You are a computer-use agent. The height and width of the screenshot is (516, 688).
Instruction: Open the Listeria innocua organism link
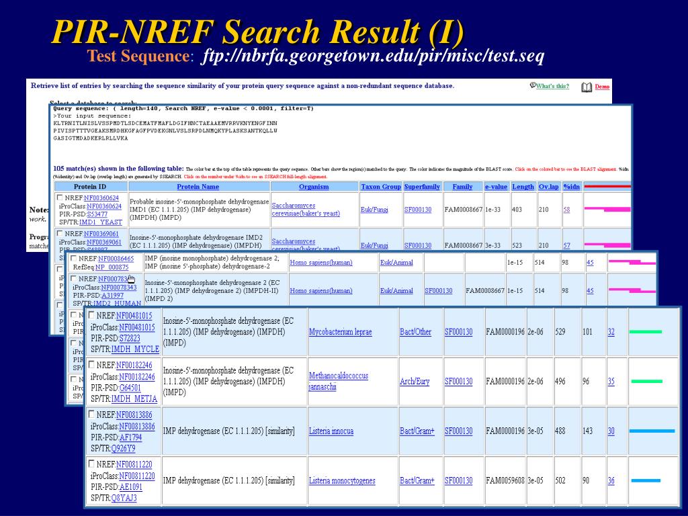point(331,431)
